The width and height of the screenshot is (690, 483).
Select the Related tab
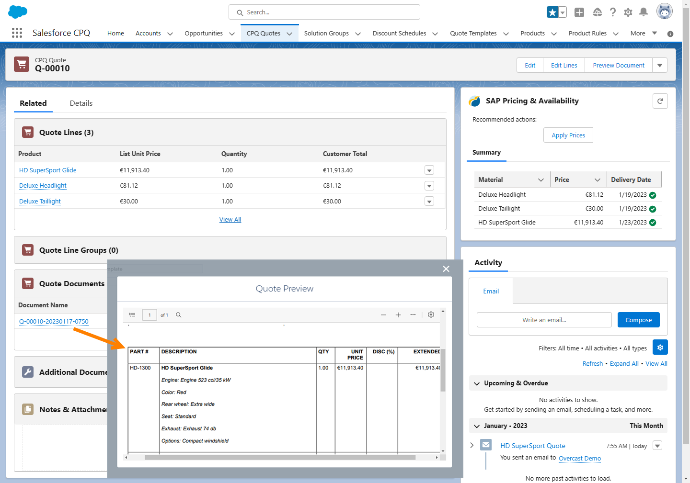[33, 103]
